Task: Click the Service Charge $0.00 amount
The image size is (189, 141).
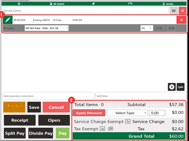Action: click(x=177, y=122)
